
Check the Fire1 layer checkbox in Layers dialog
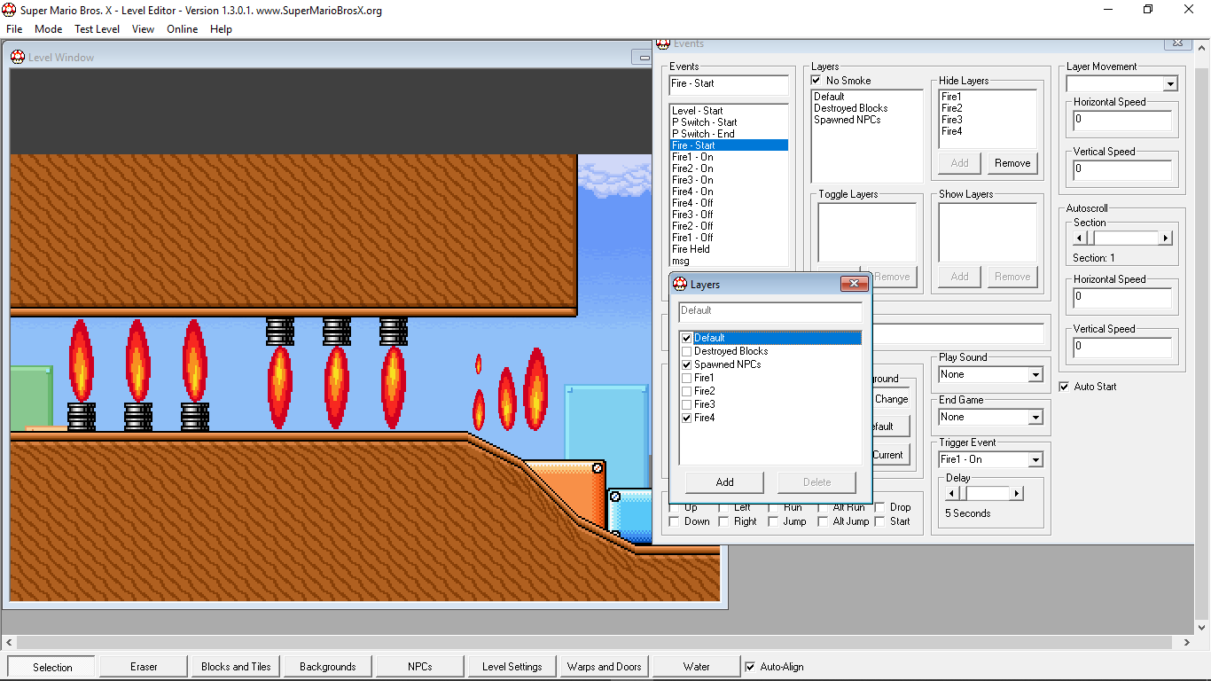(x=686, y=378)
